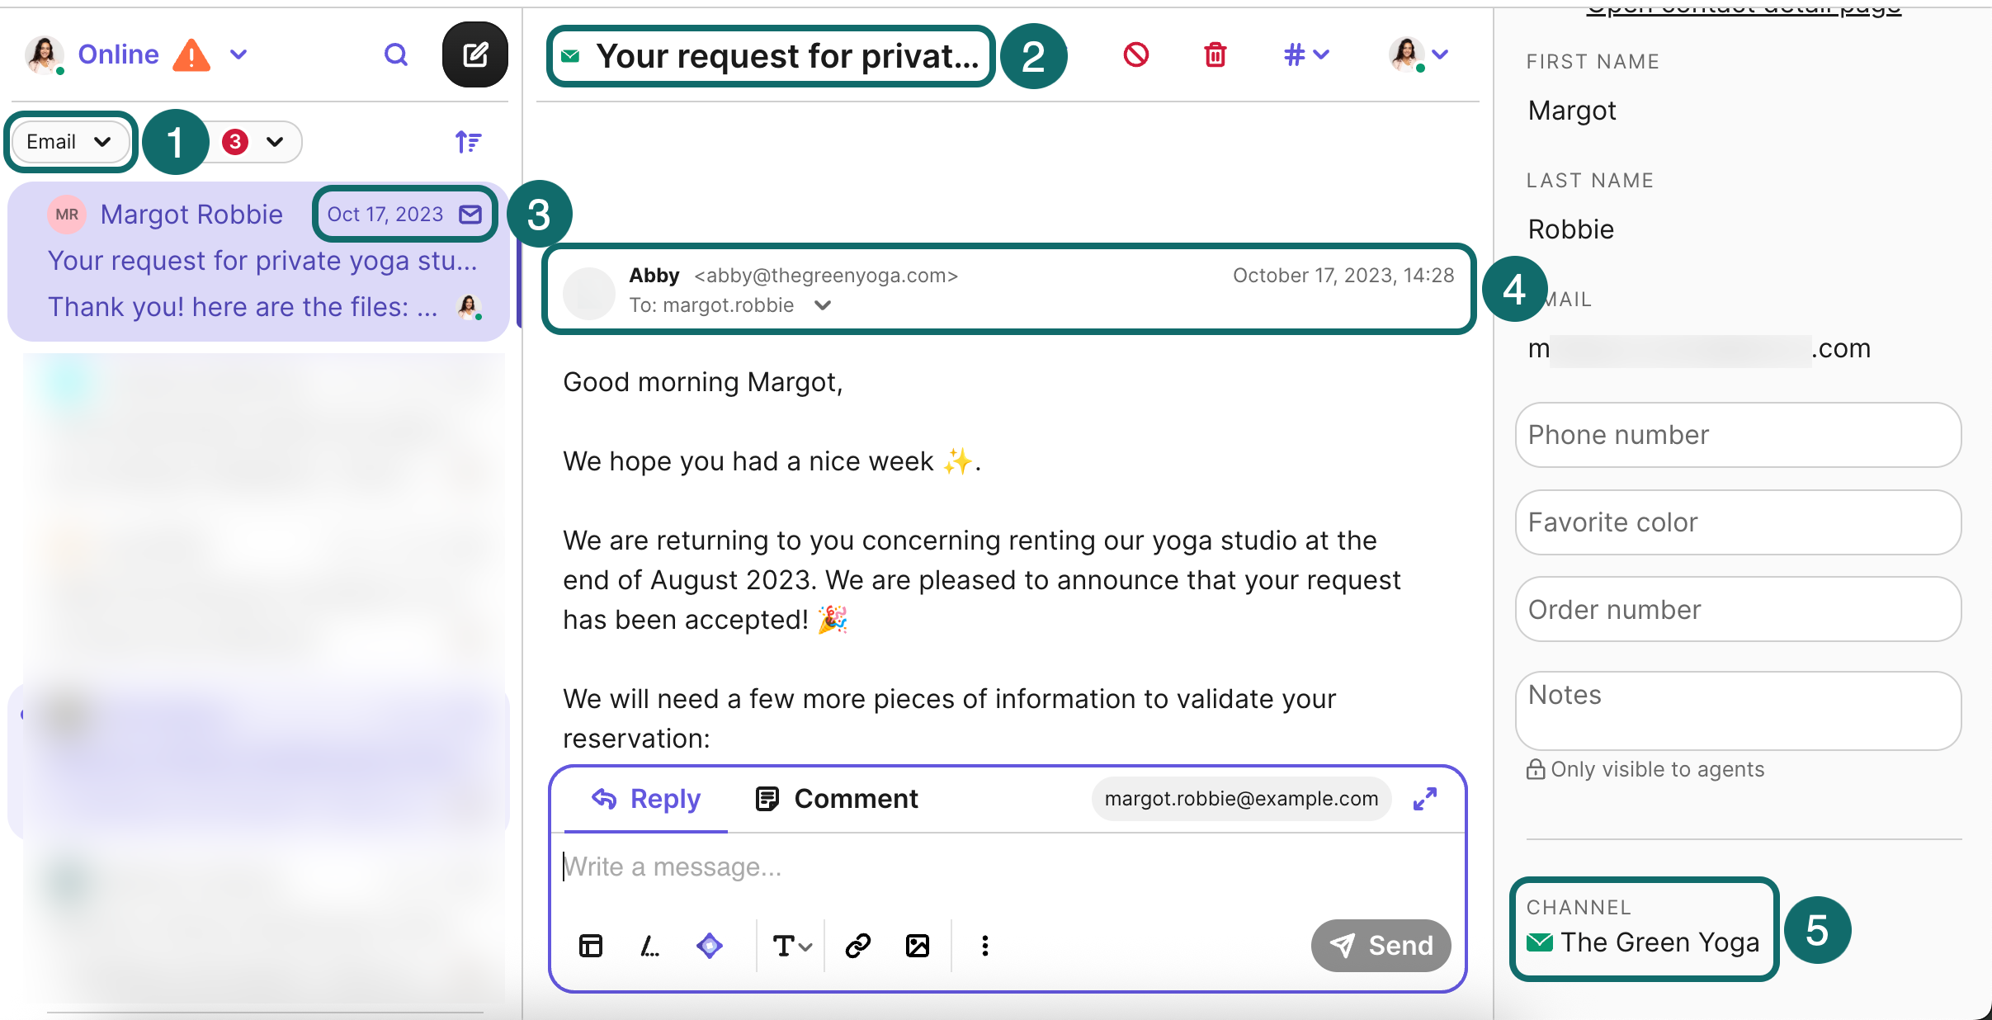This screenshot has height=1020, width=1992.
Task: Change the conversation sort order
Action: click(x=468, y=141)
